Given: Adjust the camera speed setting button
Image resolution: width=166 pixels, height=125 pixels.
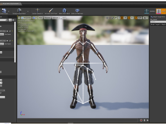Looking at the screenshot, I should 146,18.
